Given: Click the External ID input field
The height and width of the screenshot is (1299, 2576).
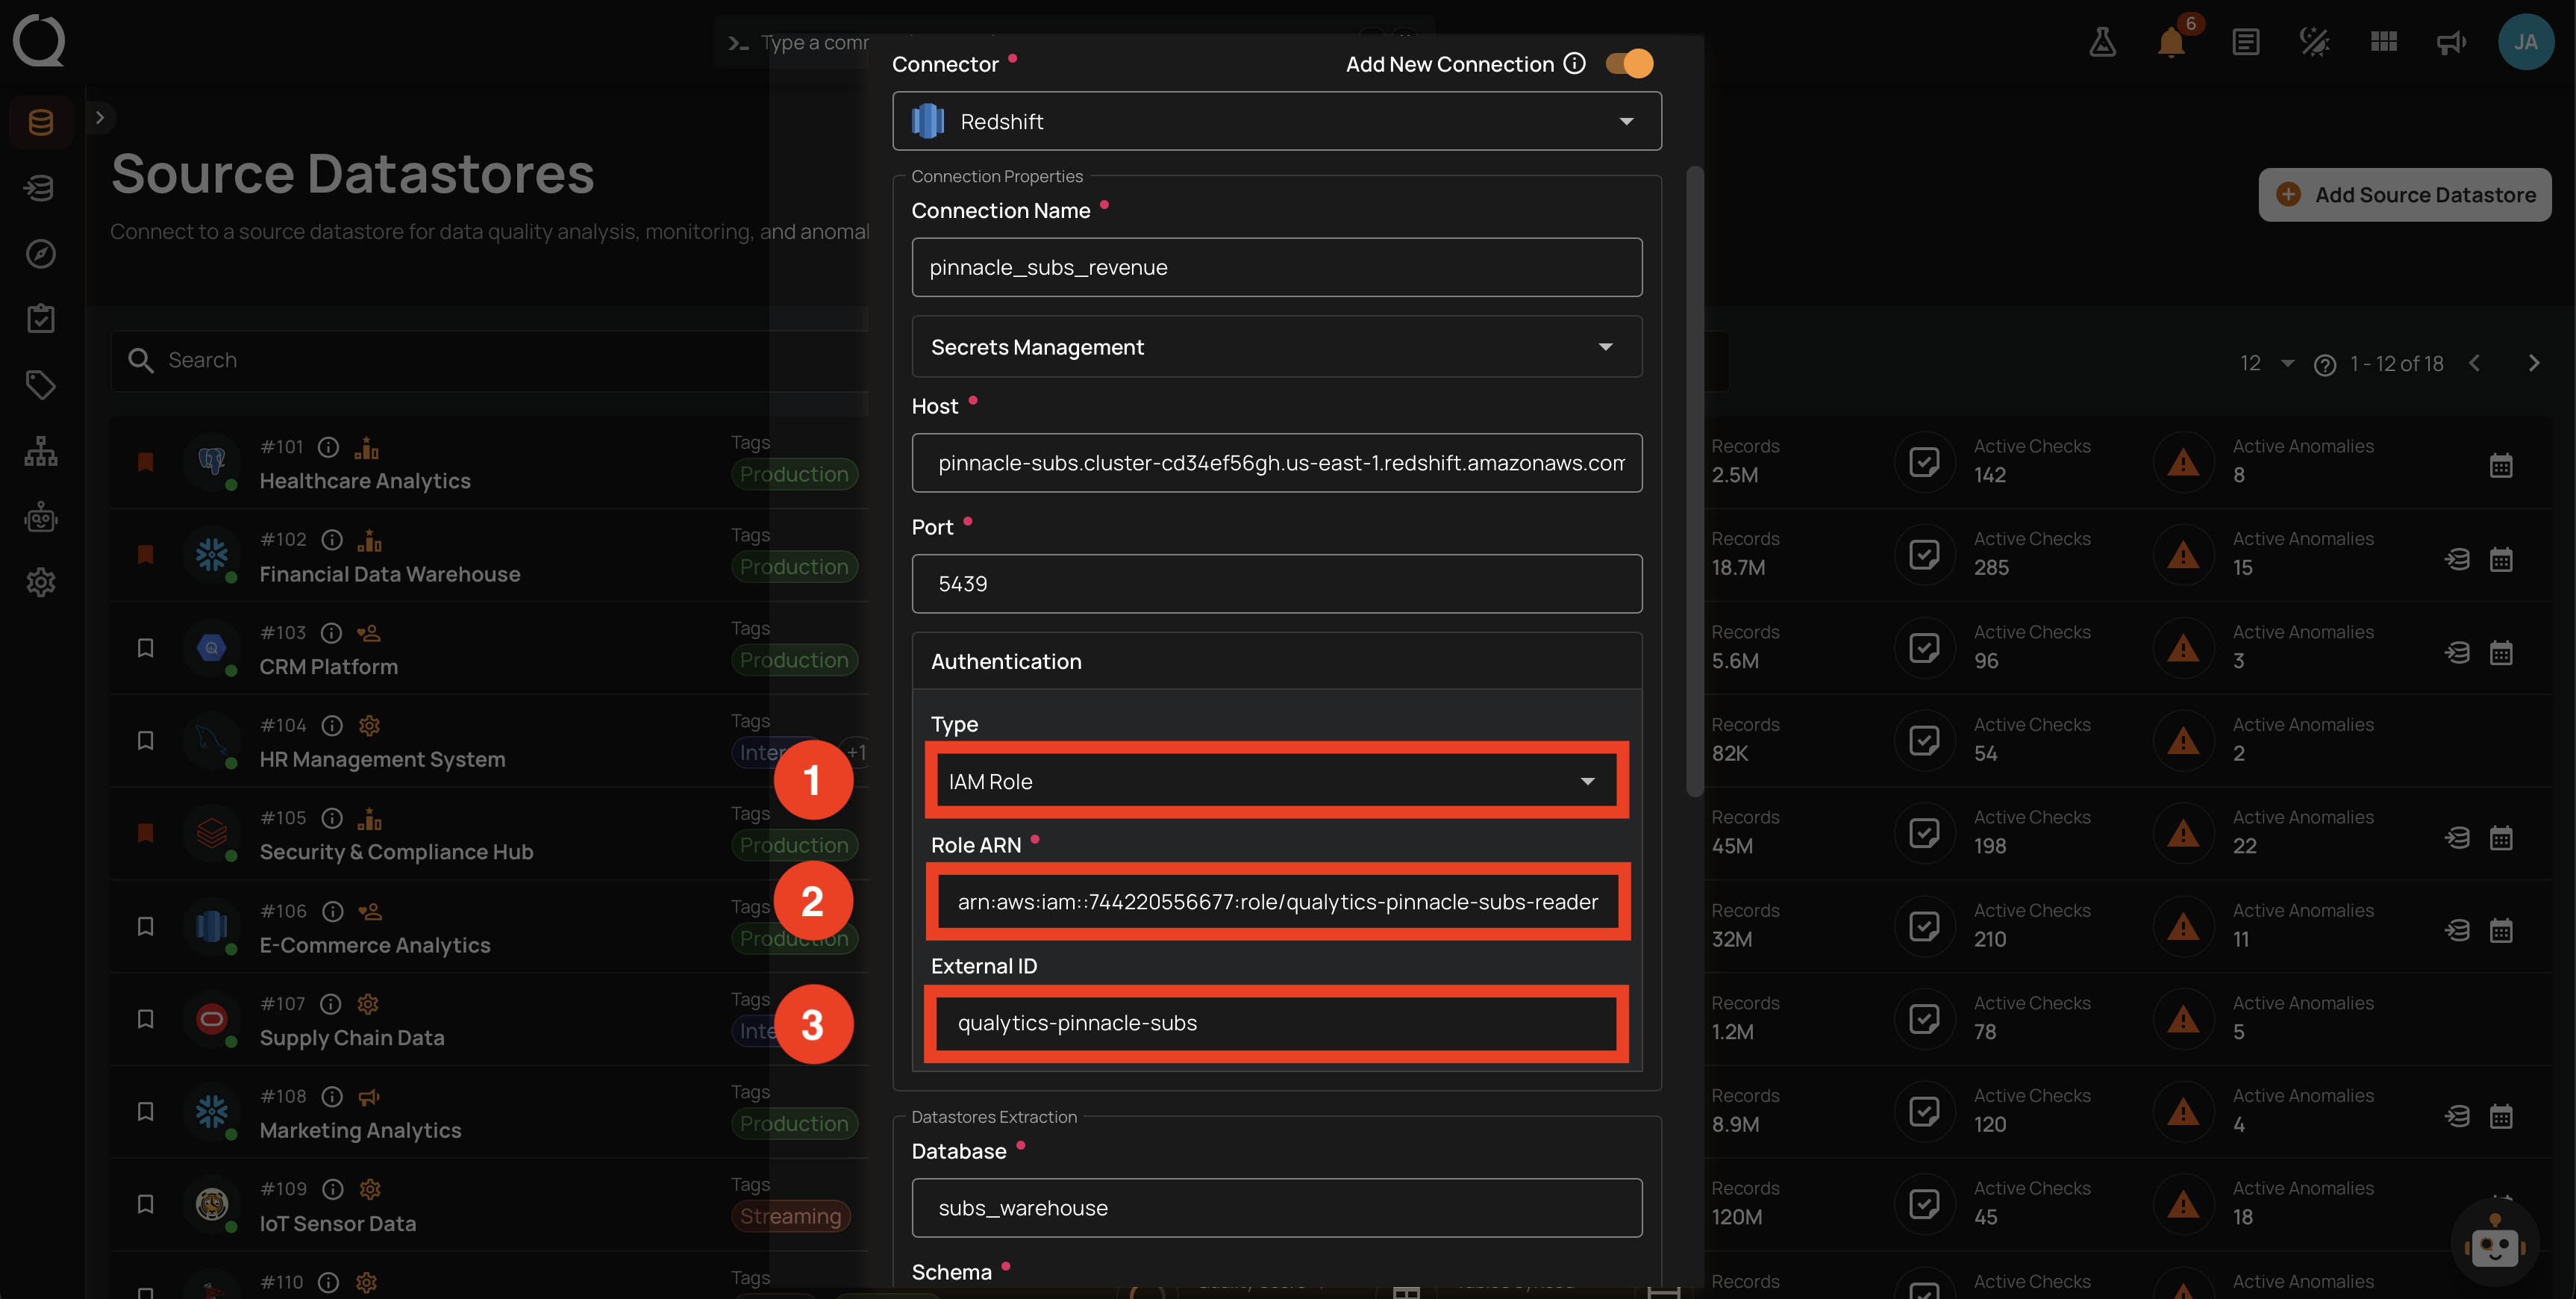Looking at the screenshot, I should click(x=1277, y=1023).
